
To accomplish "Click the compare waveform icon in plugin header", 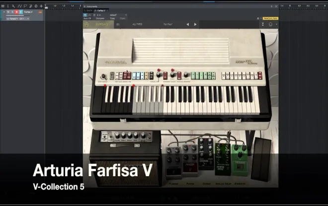I will click(90, 15).
